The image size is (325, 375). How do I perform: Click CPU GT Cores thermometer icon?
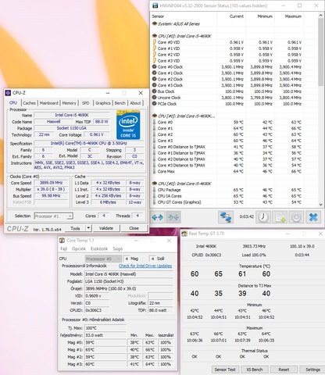point(155,202)
